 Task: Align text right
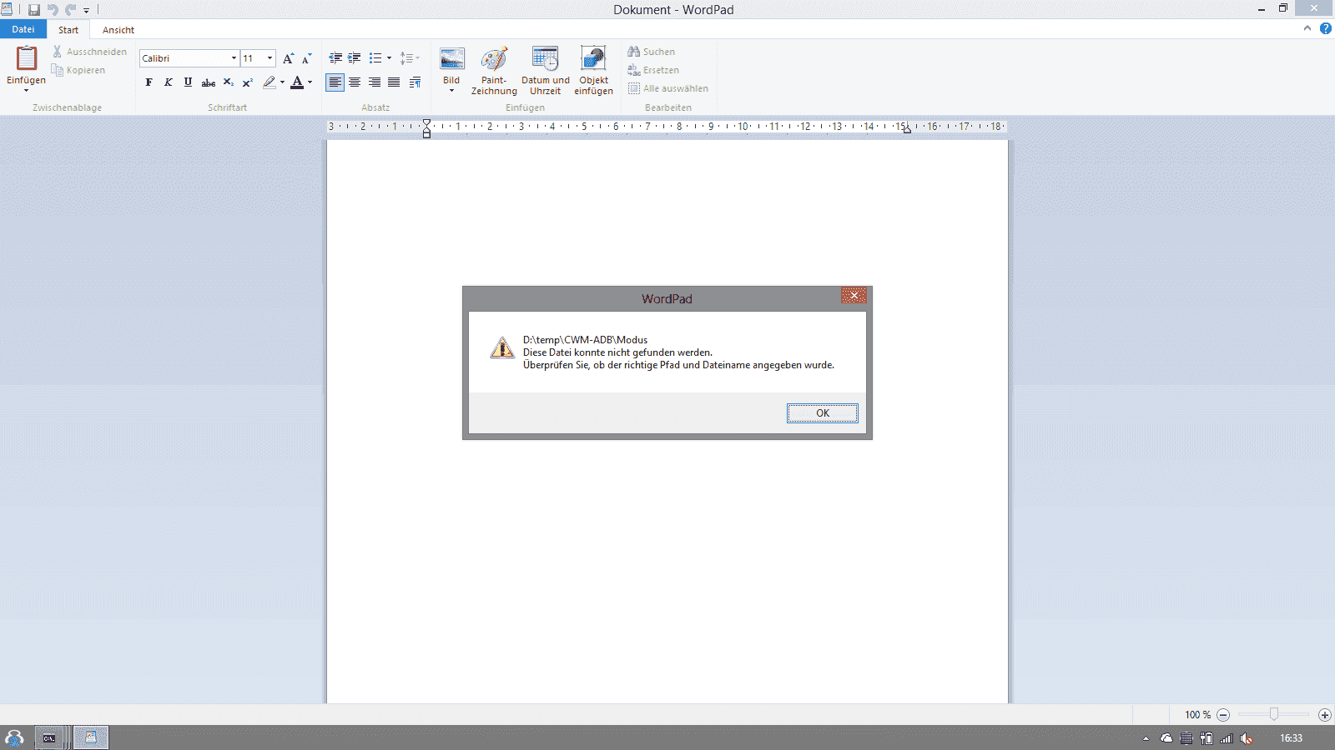pos(375,82)
